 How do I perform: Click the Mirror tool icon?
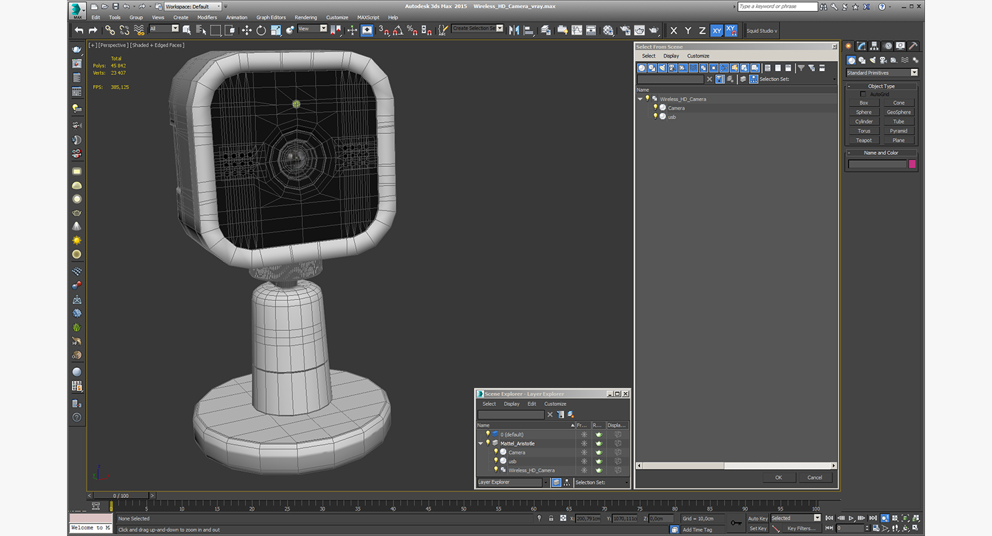tap(514, 30)
